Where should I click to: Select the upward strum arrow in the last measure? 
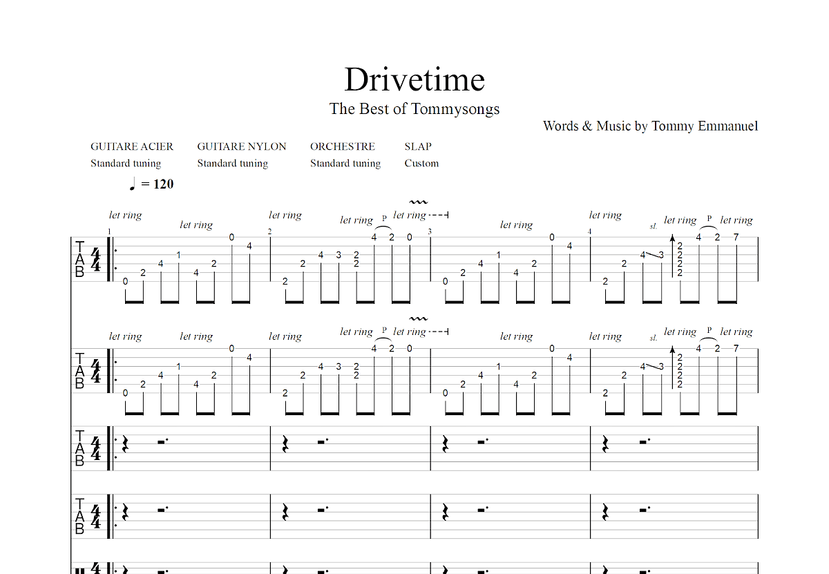click(x=672, y=256)
